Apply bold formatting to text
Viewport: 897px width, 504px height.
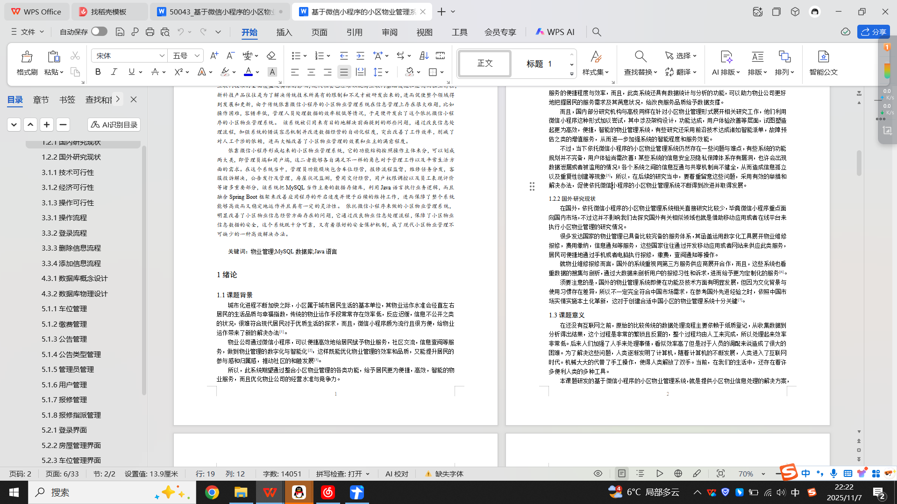click(x=98, y=72)
